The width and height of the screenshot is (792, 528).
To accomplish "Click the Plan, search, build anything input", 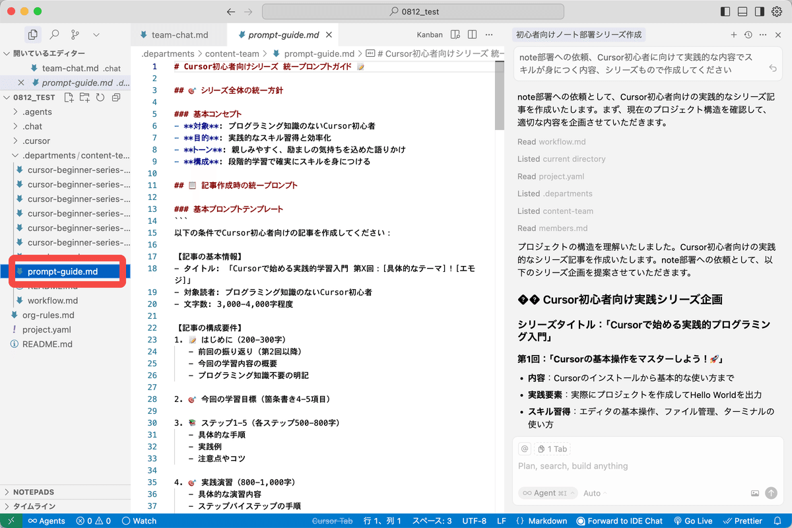I will pyautogui.click(x=594, y=466).
